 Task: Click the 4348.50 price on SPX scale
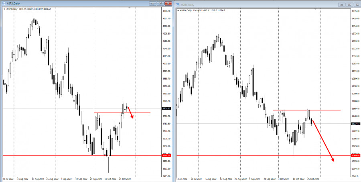pos(167,11)
